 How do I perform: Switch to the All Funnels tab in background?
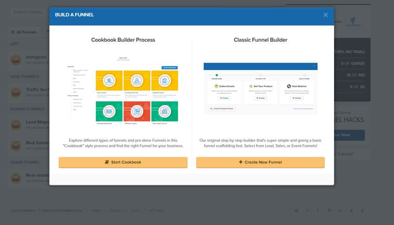point(24,32)
